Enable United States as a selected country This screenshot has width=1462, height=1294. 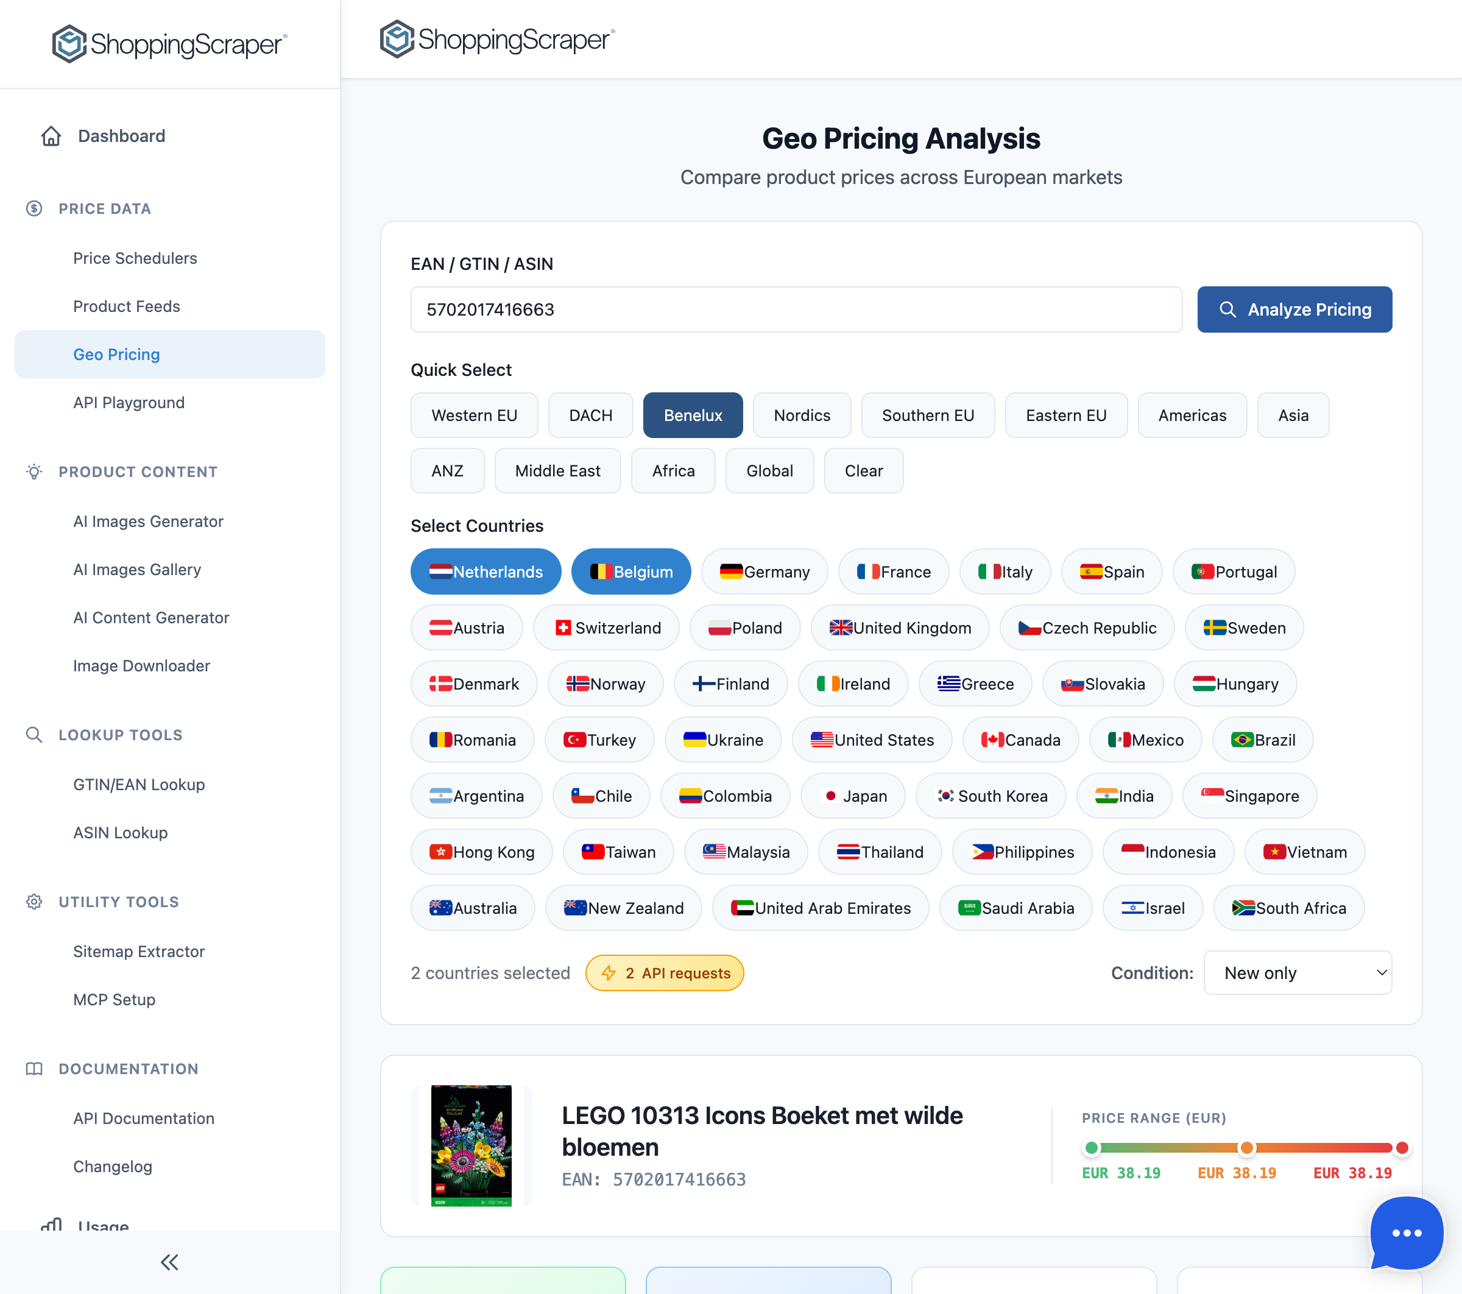[x=872, y=740]
